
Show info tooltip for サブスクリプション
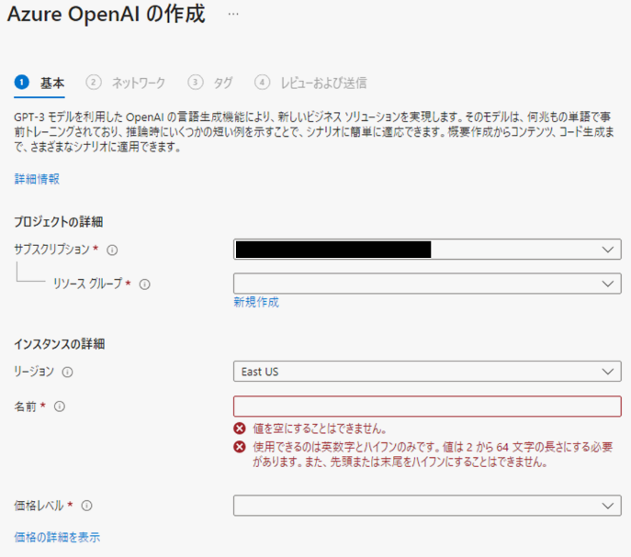pyautogui.click(x=112, y=251)
